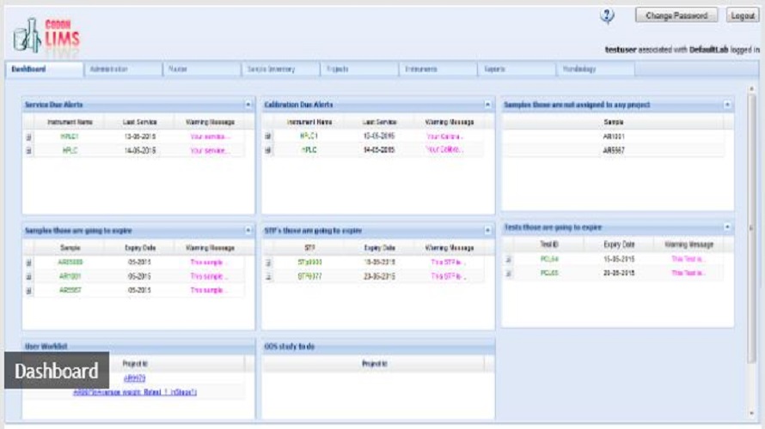Expand the 14-05-2015 row in Service Due Alerts
765x429 pixels.
pos(28,151)
